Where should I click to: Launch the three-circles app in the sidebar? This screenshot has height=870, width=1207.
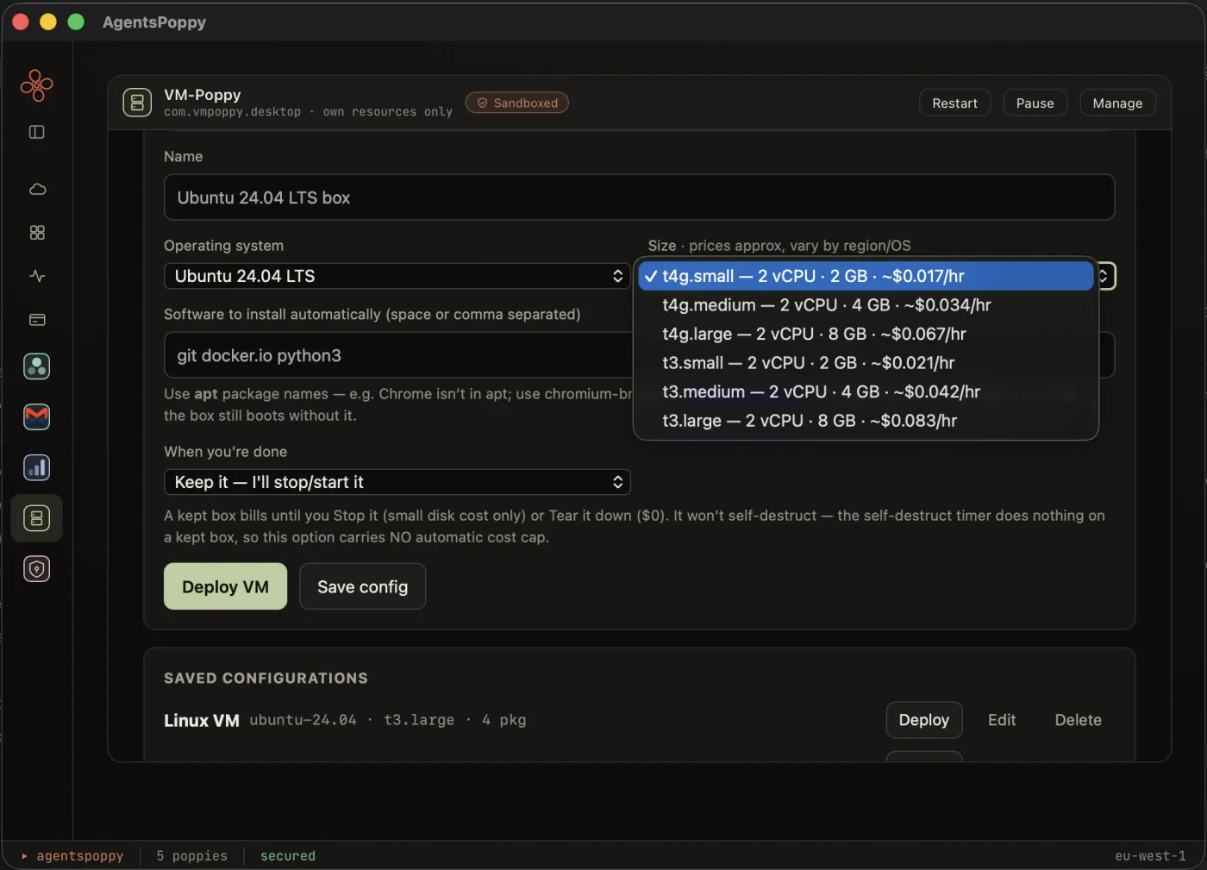[x=36, y=366]
